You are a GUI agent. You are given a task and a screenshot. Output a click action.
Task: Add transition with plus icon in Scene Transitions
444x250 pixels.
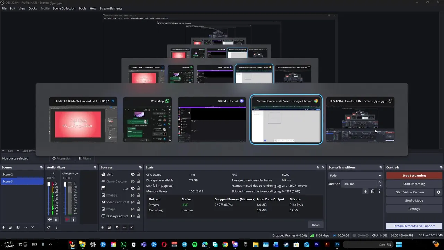(x=366, y=191)
